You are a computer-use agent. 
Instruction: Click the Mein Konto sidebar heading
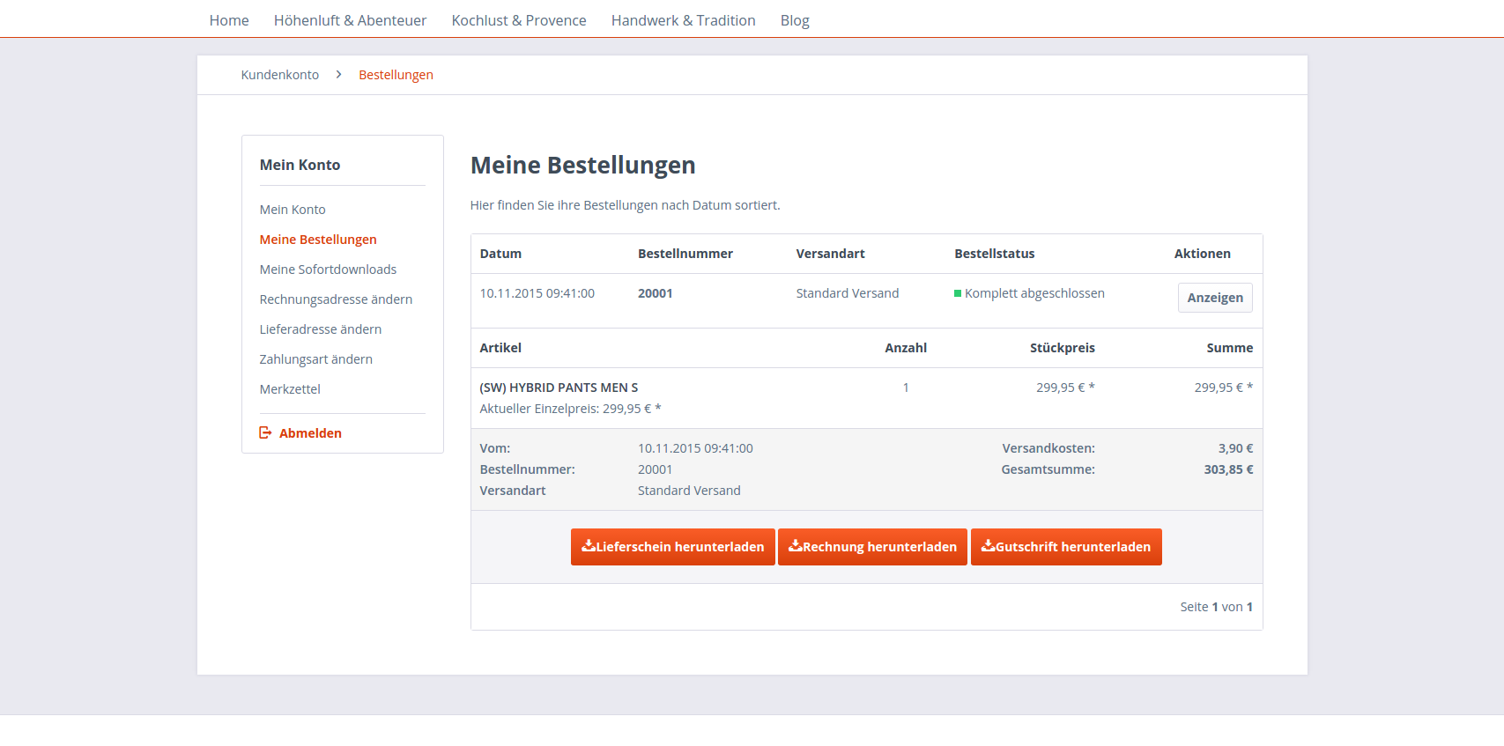(300, 165)
